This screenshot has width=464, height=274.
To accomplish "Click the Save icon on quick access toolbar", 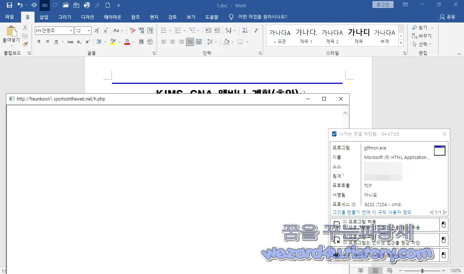I will click(9, 5).
